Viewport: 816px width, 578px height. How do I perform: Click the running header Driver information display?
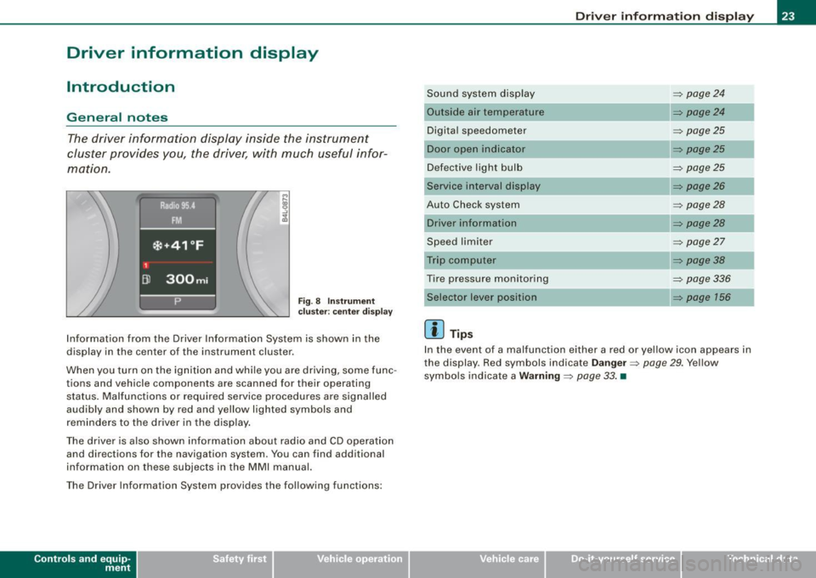tap(665, 16)
